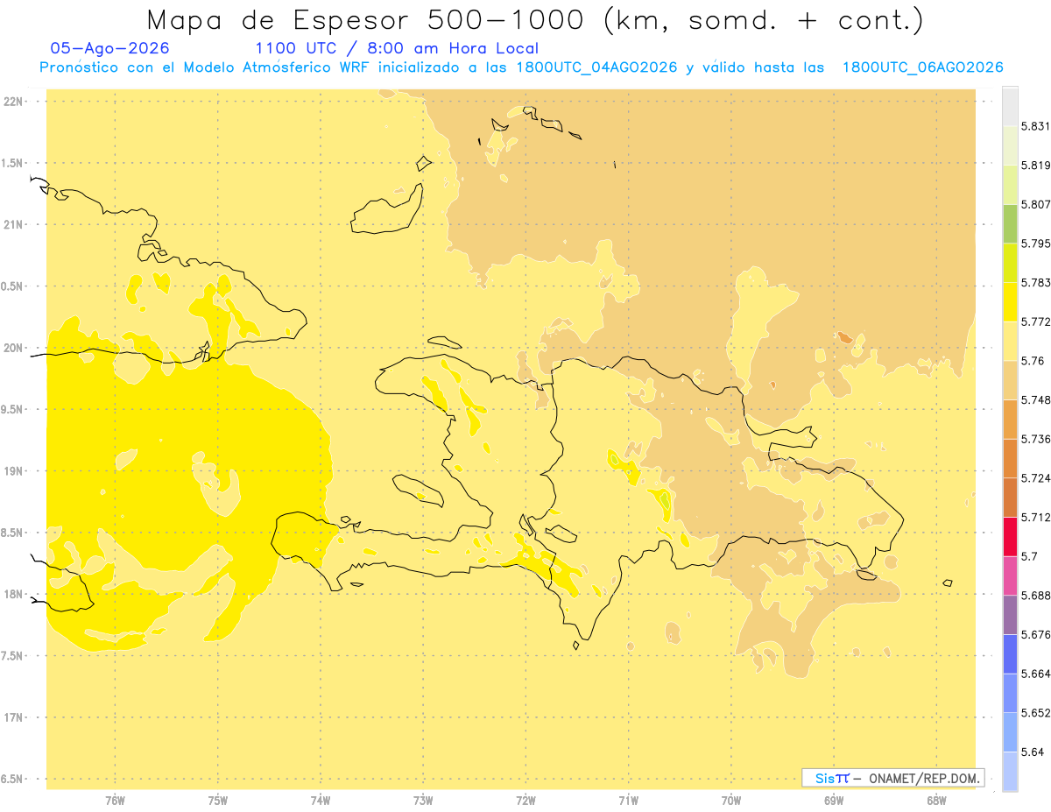1051x812 pixels.
Task: Click the time text "1100 UTC / 8:00 am Hora Local"
Action: pos(397,49)
